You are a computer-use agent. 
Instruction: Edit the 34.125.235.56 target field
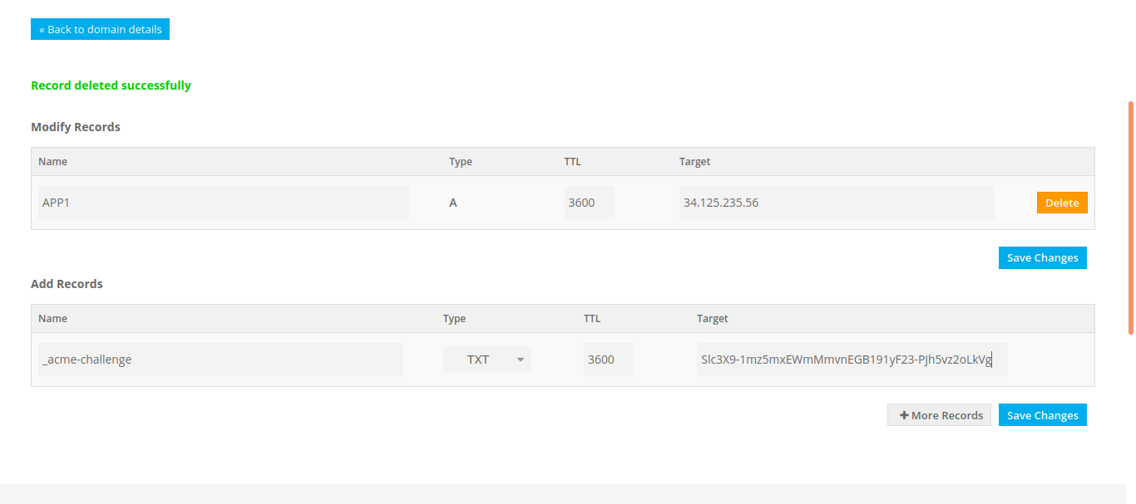click(x=836, y=203)
